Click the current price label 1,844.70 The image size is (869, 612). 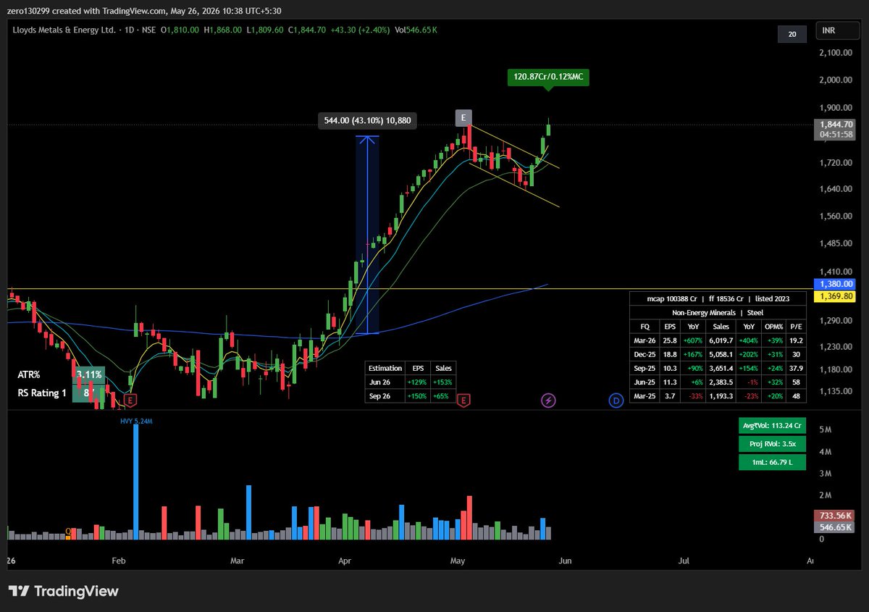pyautogui.click(x=836, y=124)
